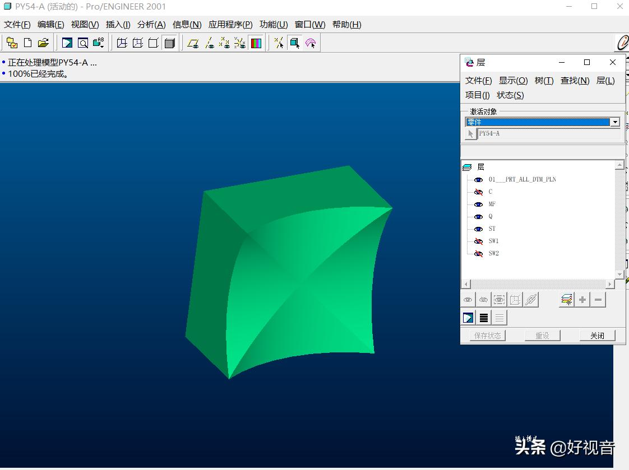Toggle datum planes display icon
Screen dimensions: 629x470
coord(193,43)
